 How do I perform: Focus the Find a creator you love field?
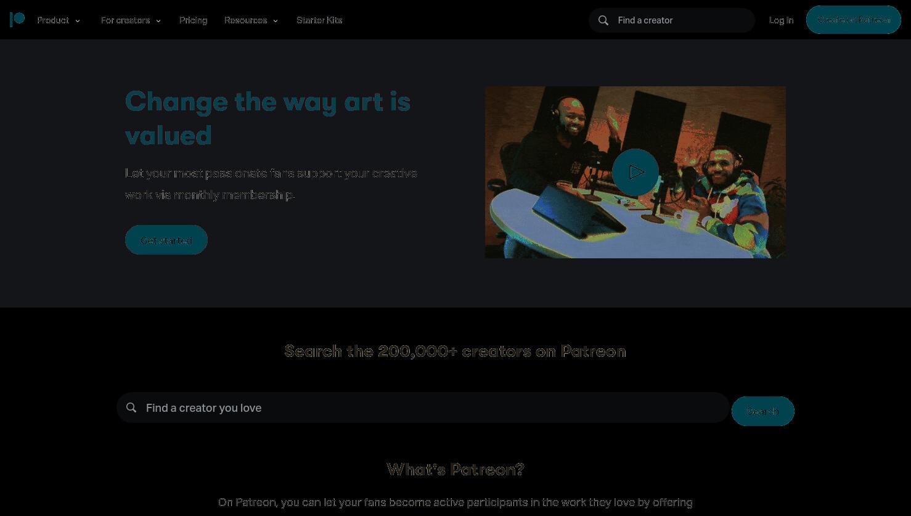(423, 407)
